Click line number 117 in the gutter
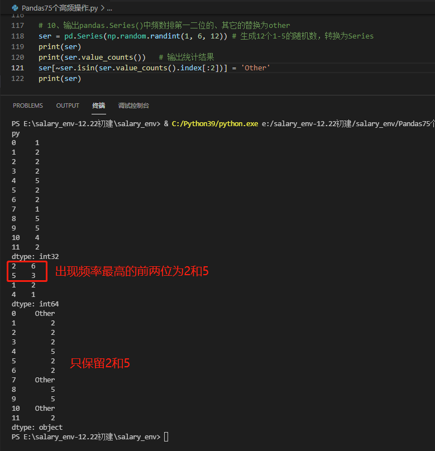The height and width of the screenshot is (451, 435). (x=17, y=26)
